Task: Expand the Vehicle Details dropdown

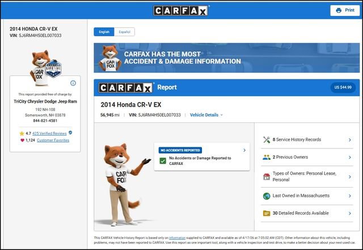Action: [206, 115]
